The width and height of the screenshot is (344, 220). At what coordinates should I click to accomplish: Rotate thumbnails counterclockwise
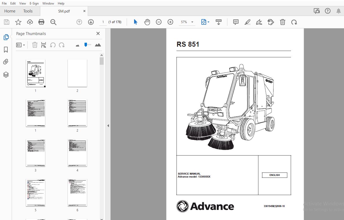tap(53, 45)
